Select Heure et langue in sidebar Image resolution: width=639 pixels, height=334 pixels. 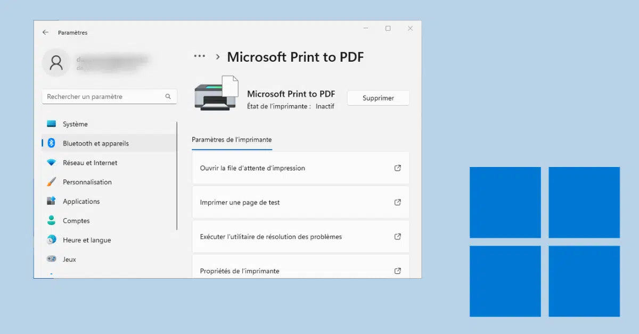click(86, 240)
